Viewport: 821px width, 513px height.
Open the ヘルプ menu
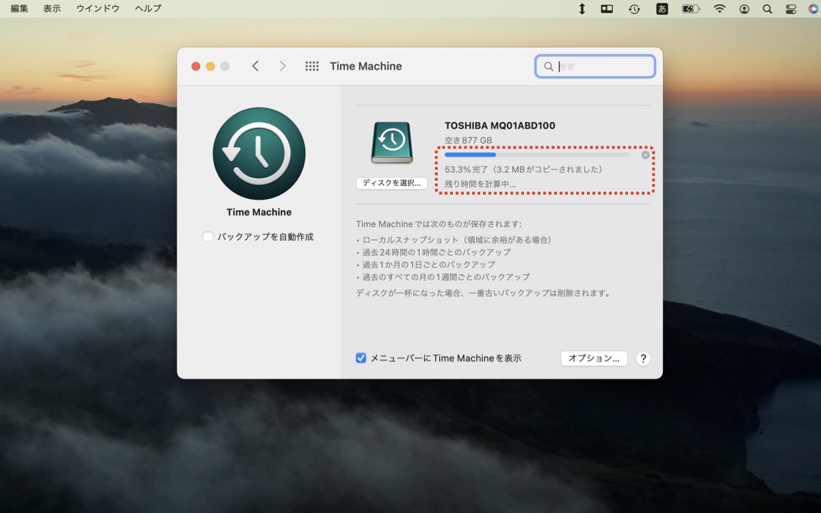147,9
